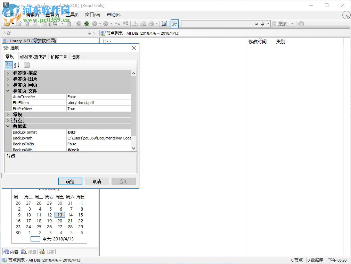This screenshot has width=351, height=264.
Task: Click the 取消 button in Options dialog
Action: click(x=97, y=181)
